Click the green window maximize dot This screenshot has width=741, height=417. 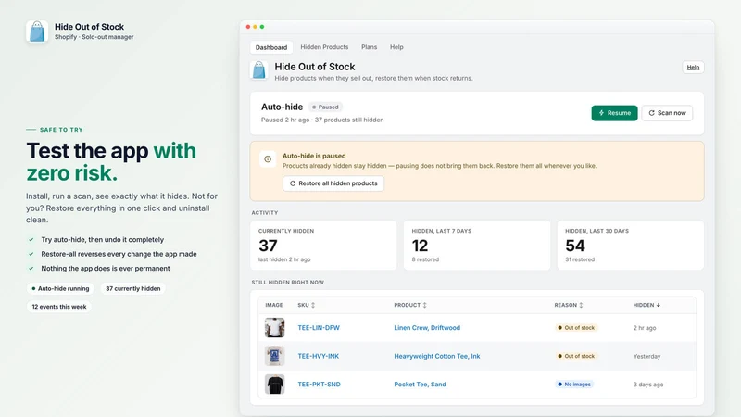coord(262,27)
